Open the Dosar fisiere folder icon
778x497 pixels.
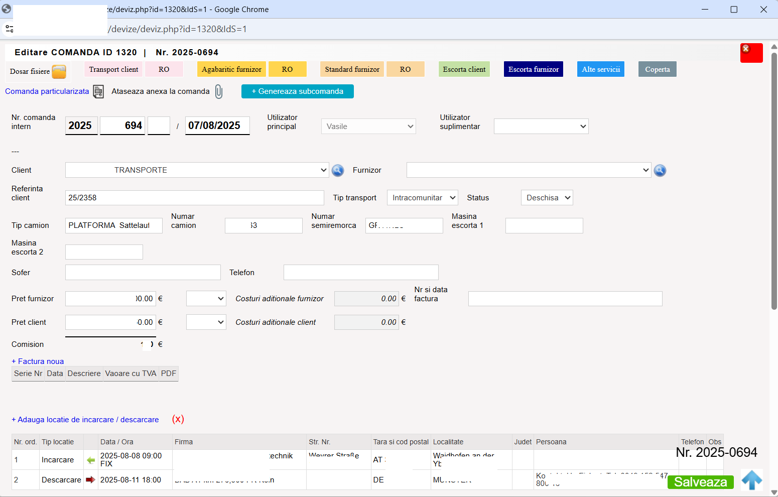59,72
